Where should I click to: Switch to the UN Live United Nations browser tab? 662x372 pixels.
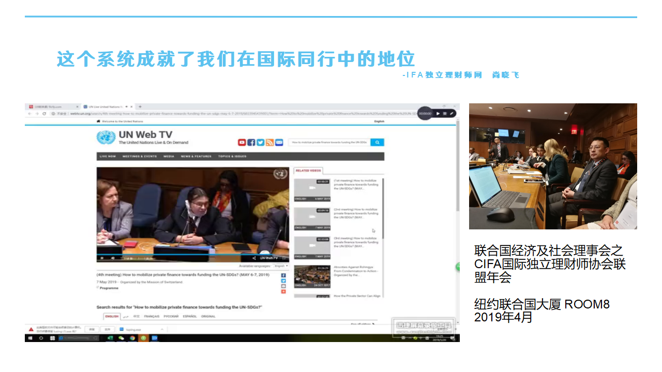coord(108,106)
